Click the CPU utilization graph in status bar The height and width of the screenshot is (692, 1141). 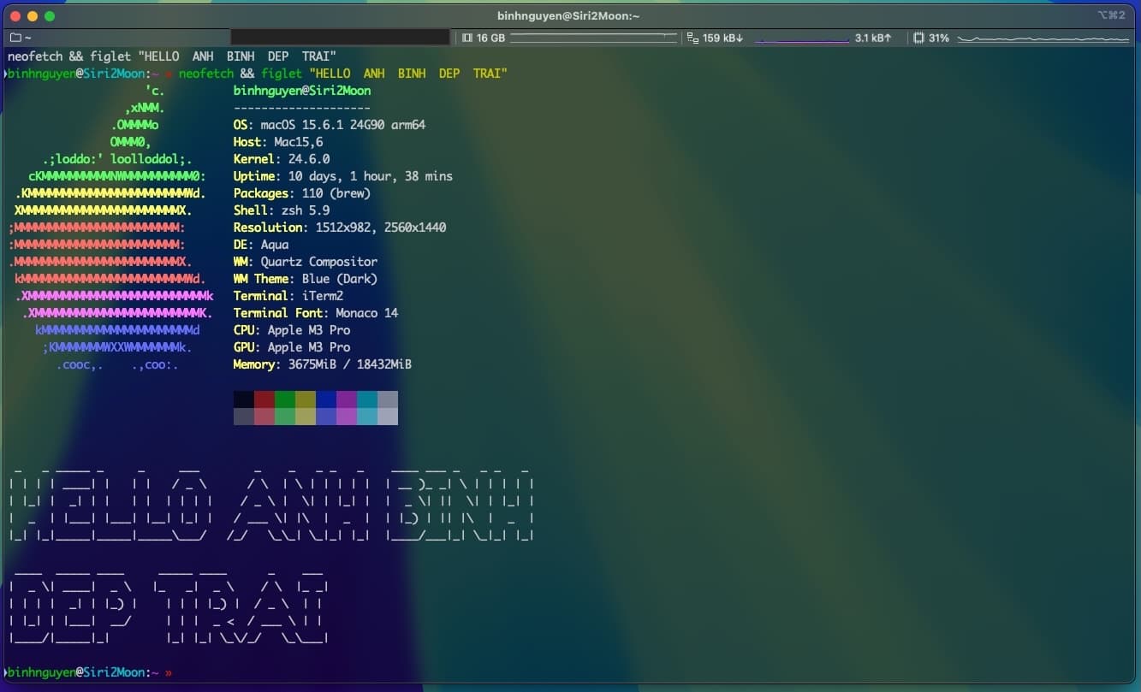pos(1043,38)
